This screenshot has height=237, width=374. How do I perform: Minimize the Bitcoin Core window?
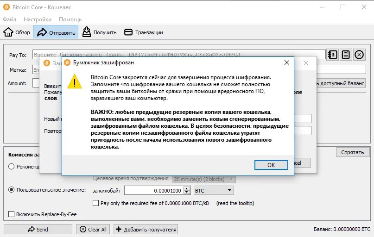322,7
